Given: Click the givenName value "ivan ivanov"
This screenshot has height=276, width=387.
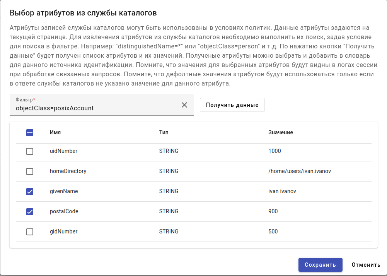Looking at the screenshot, I should [282, 191].
